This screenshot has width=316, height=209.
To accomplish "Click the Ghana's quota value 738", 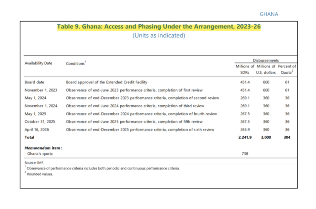I will [x=245, y=153].
